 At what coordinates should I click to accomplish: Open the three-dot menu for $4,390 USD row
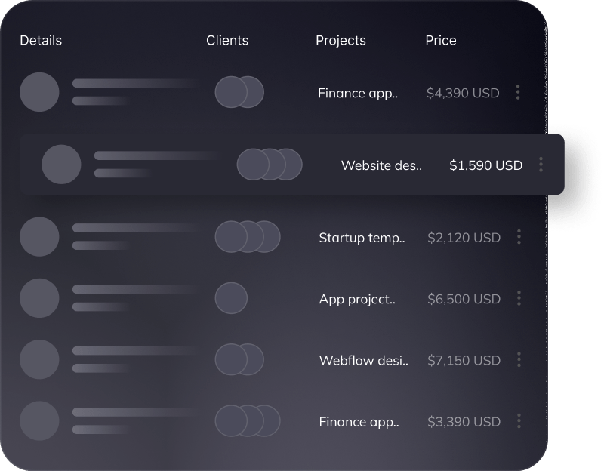(518, 93)
